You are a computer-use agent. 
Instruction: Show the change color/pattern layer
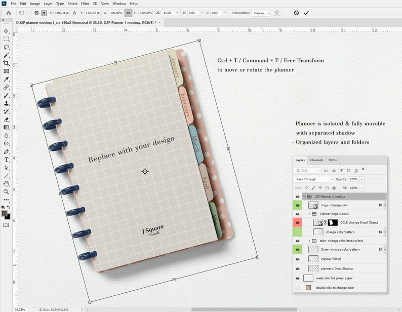pos(297,232)
